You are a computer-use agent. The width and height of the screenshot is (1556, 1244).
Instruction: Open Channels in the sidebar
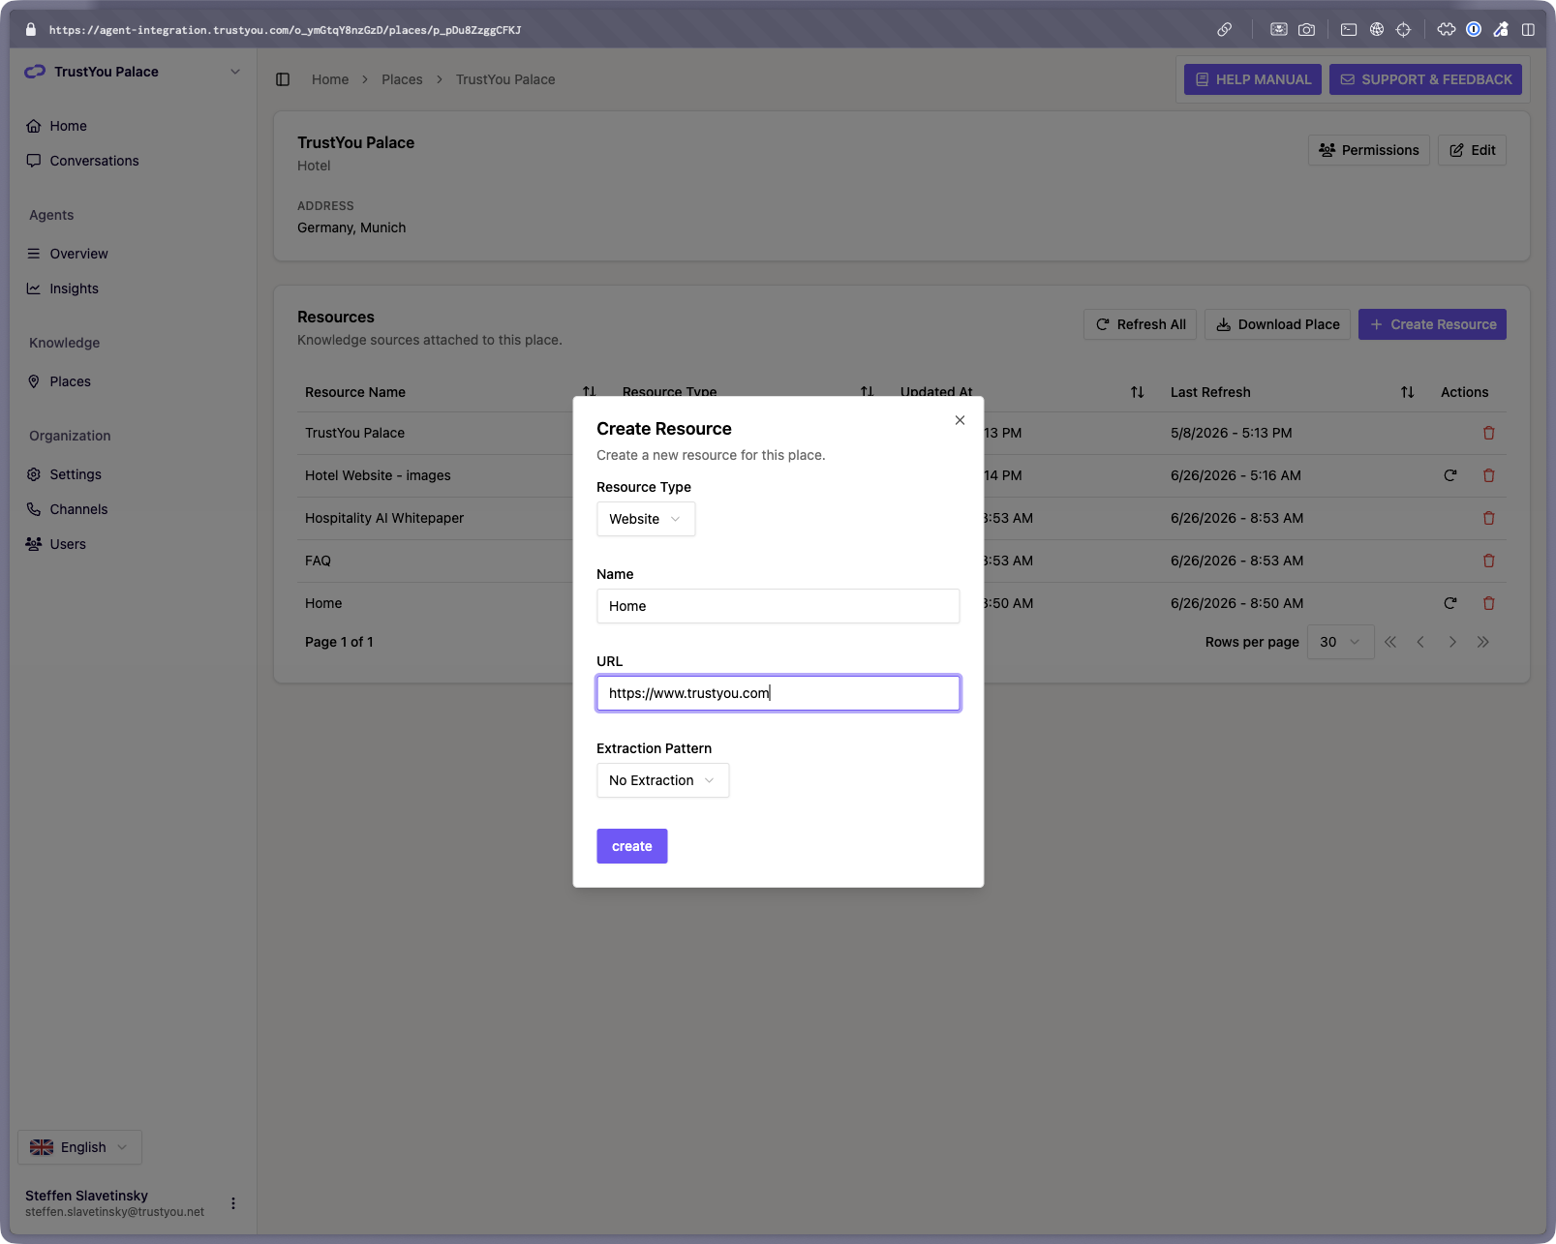(78, 509)
